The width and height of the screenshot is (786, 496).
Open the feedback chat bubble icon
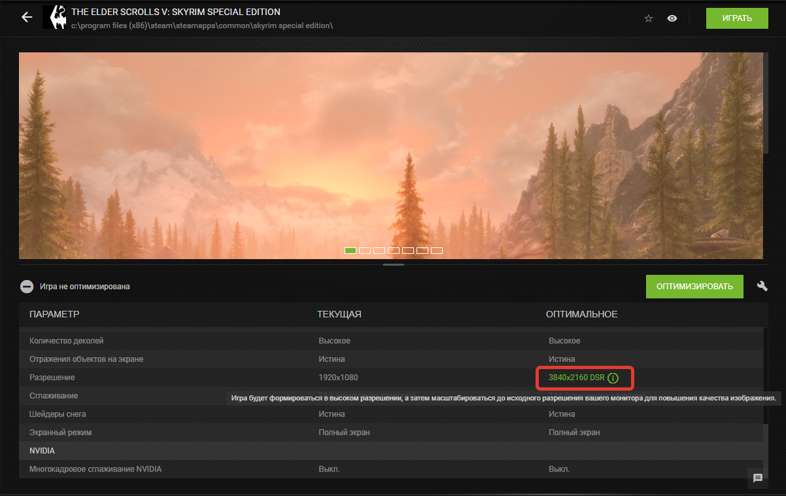click(x=758, y=478)
